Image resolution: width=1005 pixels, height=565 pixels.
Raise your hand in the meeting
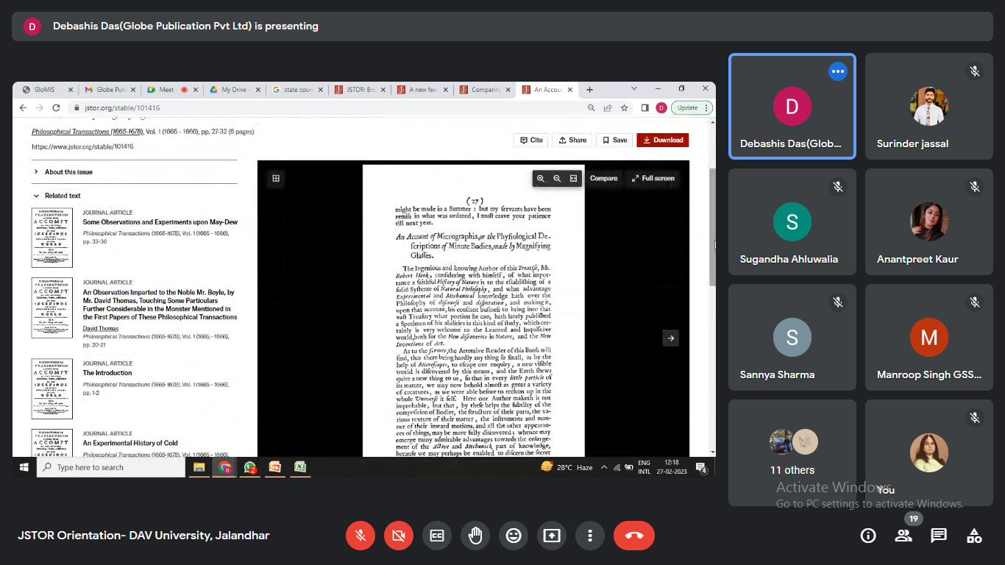click(x=475, y=536)
